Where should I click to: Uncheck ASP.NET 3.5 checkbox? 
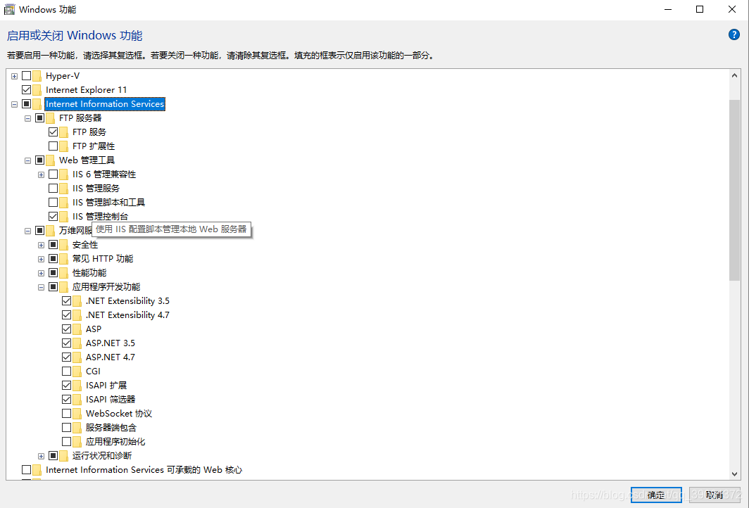pyautogui.click(x=66, y=343)
